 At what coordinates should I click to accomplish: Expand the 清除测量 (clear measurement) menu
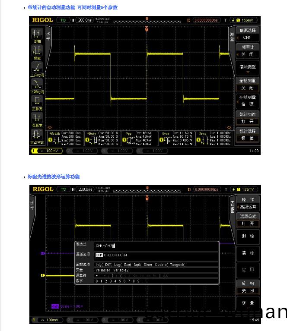248,67
